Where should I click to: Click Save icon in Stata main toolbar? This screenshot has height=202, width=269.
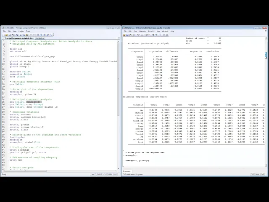[127, 35]
